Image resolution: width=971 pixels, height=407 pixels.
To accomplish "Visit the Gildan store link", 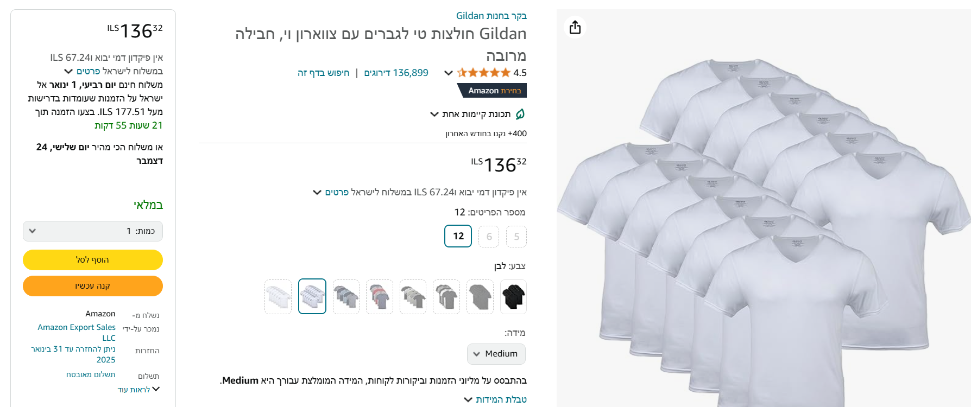I will (x=491, y=16).
